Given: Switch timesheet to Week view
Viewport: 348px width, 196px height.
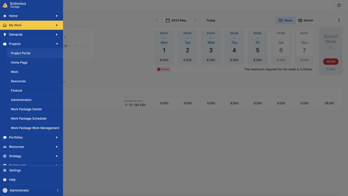Looking at the screenshot, I should [x=285, y=20].
